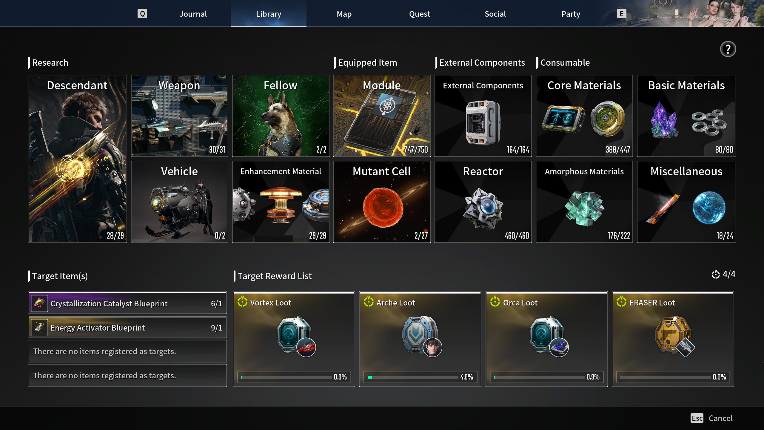Open the Amorphous Materials tile
The width and height of the screenshot is (764, 430).
[584, 202]
